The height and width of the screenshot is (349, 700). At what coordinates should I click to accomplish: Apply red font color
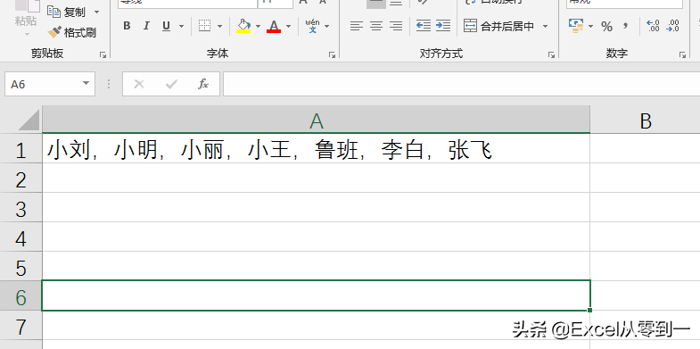[274, 26]
